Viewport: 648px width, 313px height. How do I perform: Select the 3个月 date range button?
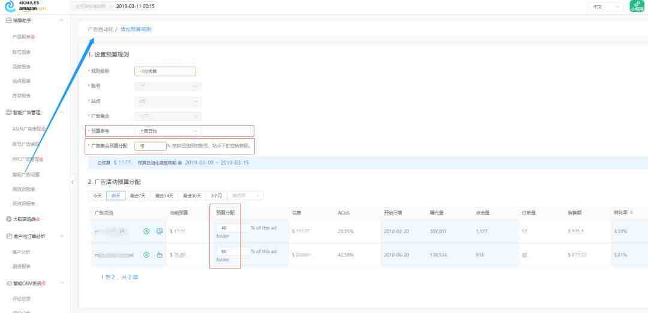[217, 195]
